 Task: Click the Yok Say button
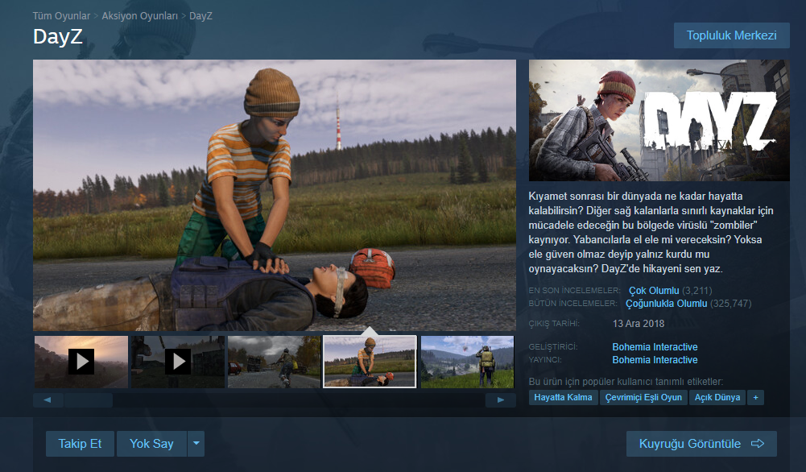(152, 444)
